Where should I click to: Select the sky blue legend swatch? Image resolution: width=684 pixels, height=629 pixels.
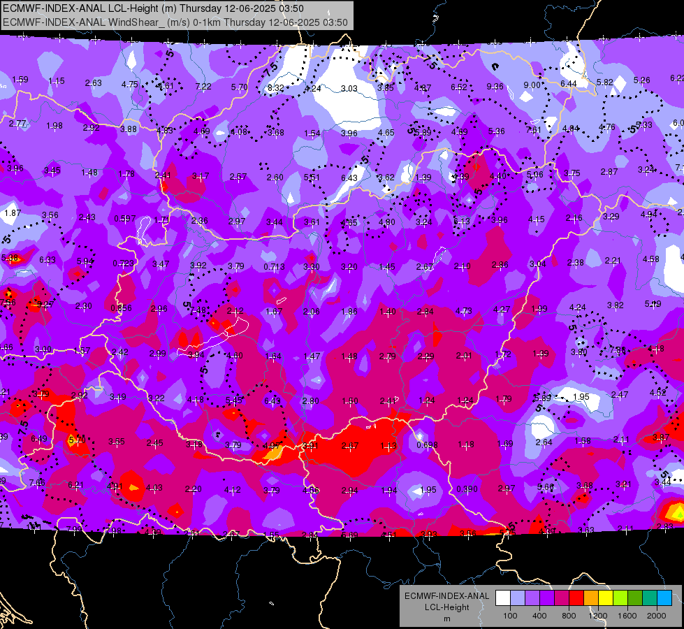[664, 598]
